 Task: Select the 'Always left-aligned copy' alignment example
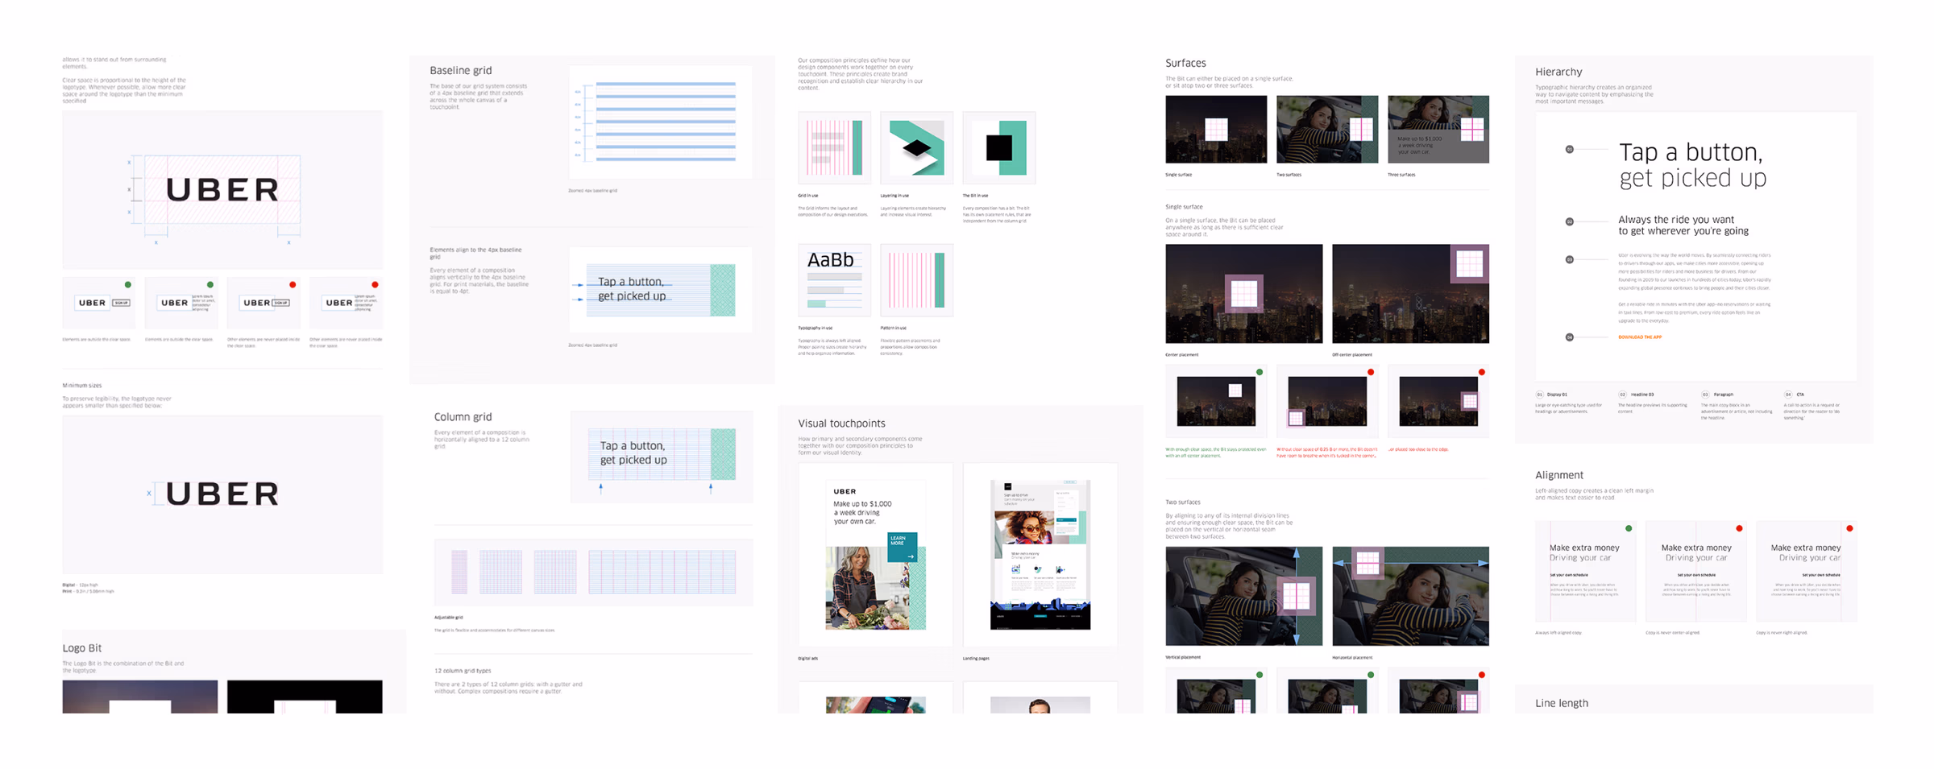coord(1585,571)
